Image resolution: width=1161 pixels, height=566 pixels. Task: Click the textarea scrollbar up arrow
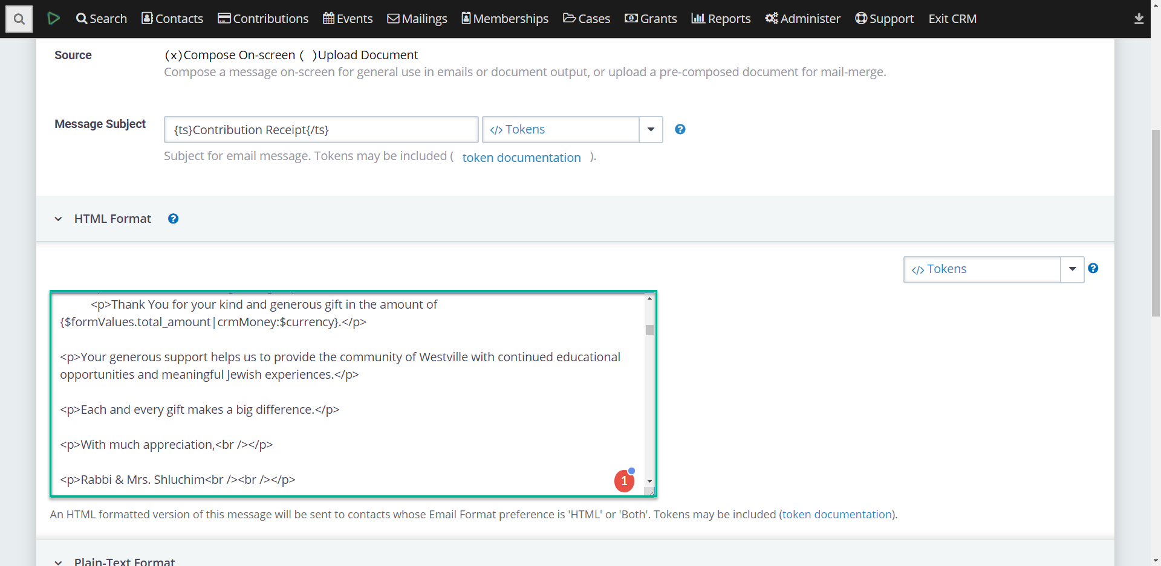(x=649, y=298)
